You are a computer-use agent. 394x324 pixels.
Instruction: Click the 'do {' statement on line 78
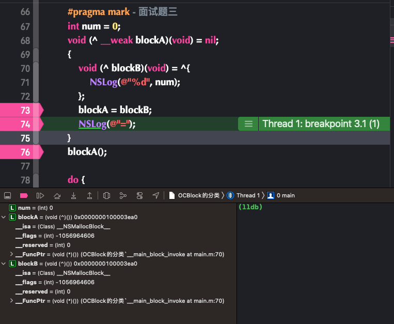[x=76, y=180]
